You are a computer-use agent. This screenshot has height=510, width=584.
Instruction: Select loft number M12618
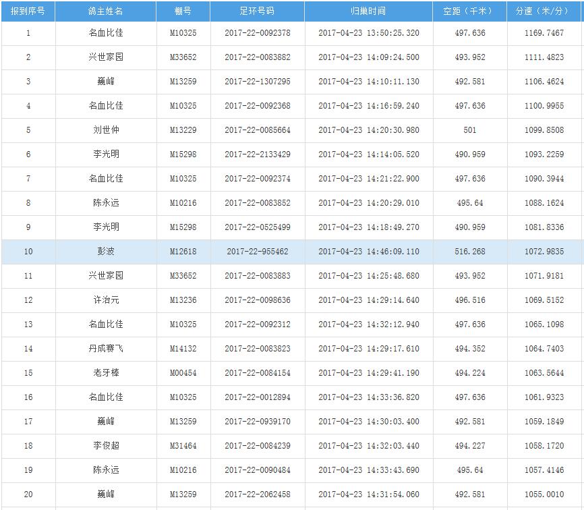[x=183, y=252]
